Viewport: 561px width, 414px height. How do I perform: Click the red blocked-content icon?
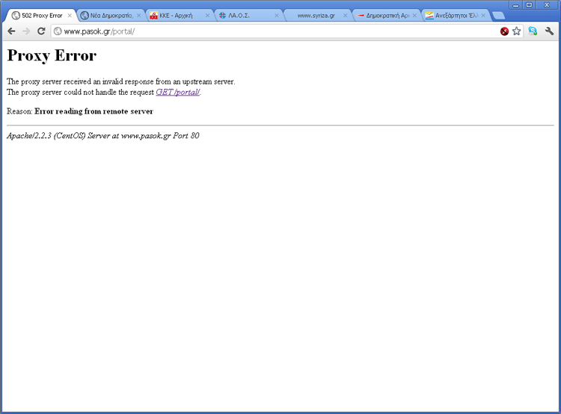pyautogui.click(x=504, y=31)
